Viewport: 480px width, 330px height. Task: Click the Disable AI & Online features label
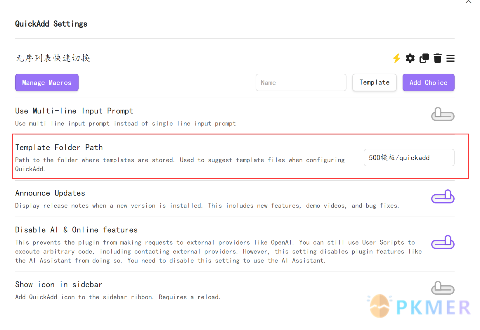click(76, 230)
